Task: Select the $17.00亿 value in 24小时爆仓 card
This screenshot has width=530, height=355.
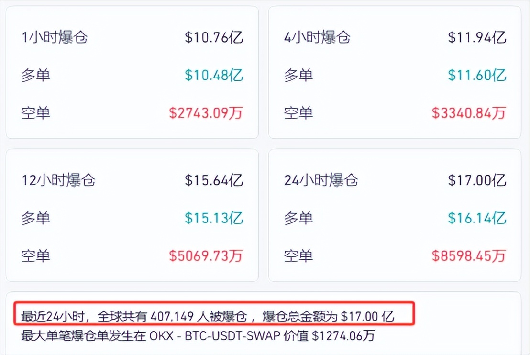Action: point(477,180)
